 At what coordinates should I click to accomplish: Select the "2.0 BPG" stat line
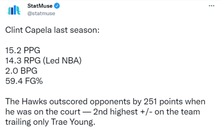click(21, 71)
